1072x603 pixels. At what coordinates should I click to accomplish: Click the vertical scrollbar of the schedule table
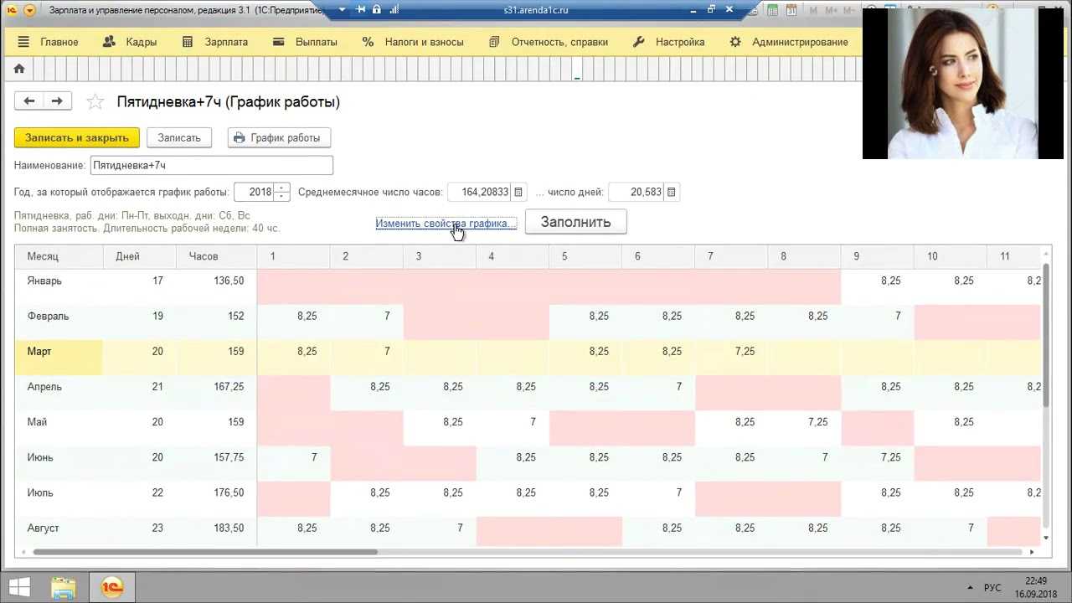[x=1046, y=335]
